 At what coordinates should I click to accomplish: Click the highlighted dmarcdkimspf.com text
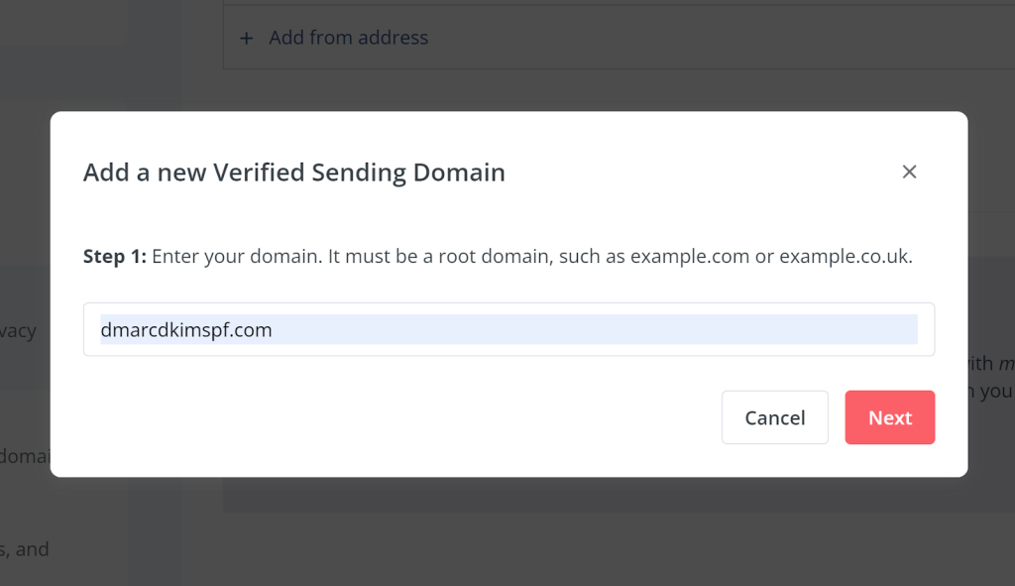coord(186,329)
